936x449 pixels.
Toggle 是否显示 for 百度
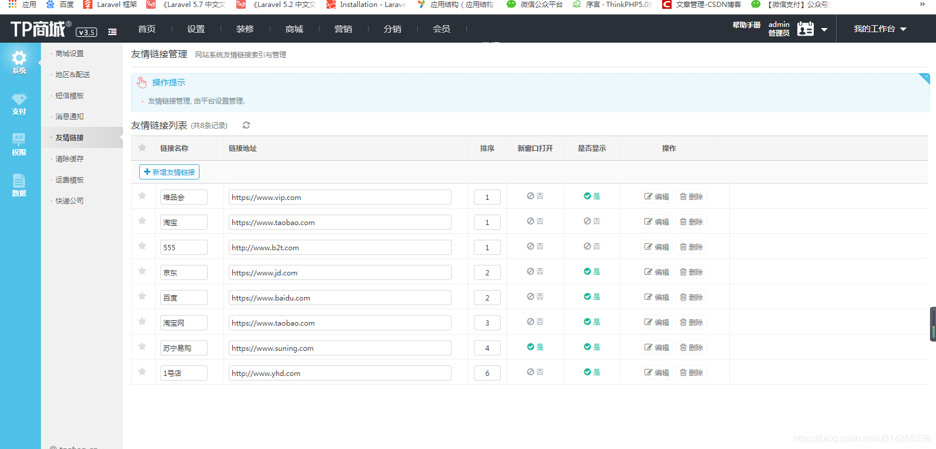pos(592,297)
